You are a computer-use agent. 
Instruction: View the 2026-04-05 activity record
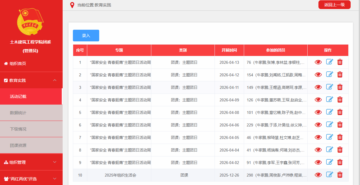pos(318,137)
